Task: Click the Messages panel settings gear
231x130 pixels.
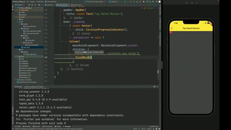Action: point(154,87)
